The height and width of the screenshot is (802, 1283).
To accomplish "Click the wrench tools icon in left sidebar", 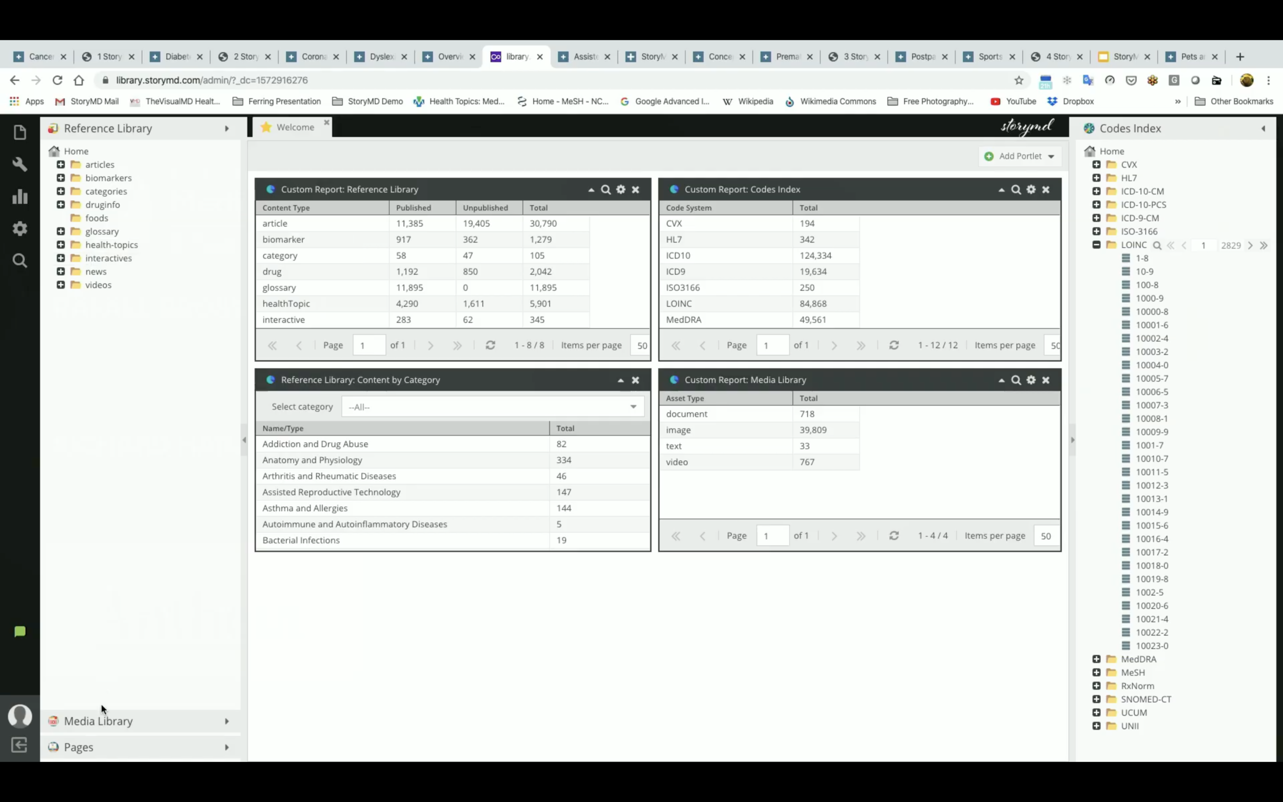I will 20,164.
